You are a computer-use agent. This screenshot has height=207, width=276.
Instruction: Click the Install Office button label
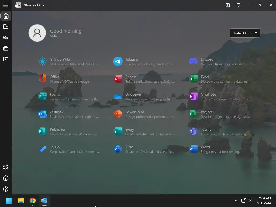243,33
